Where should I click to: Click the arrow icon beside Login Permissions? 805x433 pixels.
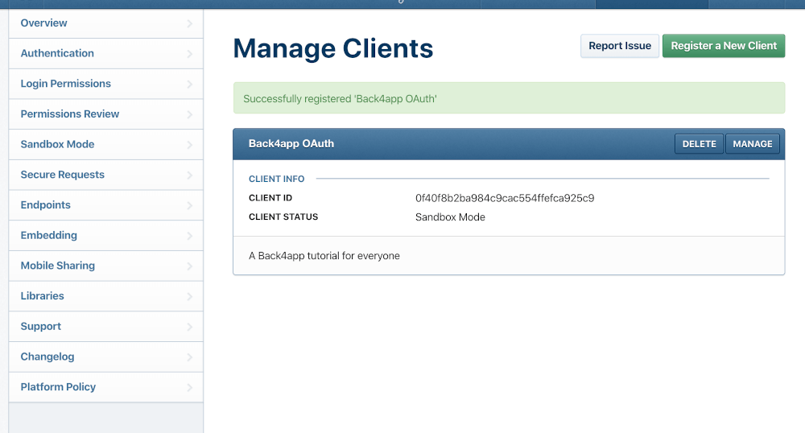point(189,85)
